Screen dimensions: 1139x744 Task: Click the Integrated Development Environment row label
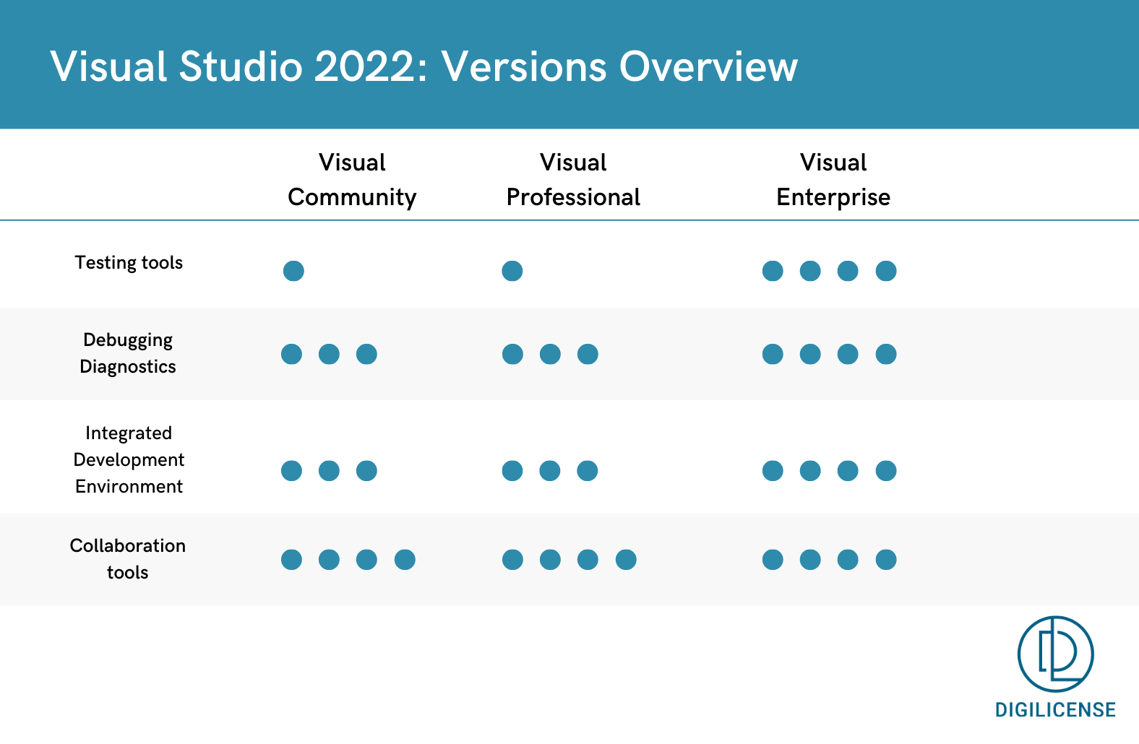point(129,459)
